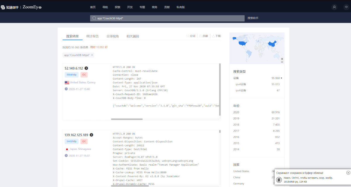Switch to the 全球视角 tab
This screenshot has height=187, width=351.
pos(113,36)
